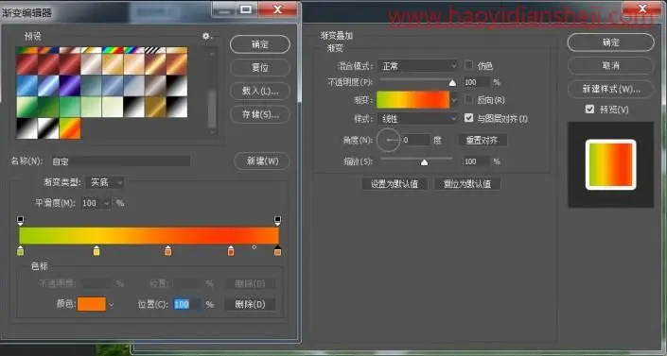This screenshot has height=356, width=667.
Task: Click the 新建(W) new gradient button
Action: (x=262, y=161)
